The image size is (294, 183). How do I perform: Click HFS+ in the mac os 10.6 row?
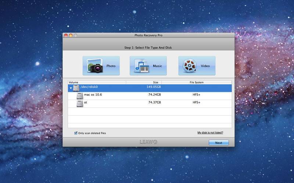(x=197, y=95)
